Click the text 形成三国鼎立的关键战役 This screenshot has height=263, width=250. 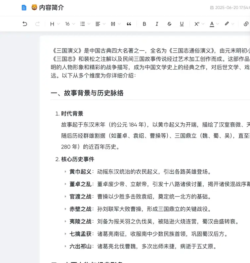click(177, 209)
